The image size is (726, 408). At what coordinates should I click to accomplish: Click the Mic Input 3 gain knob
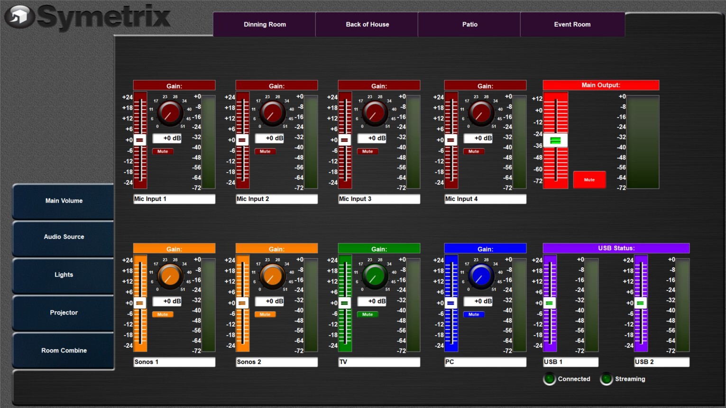(x=375, y=113)
